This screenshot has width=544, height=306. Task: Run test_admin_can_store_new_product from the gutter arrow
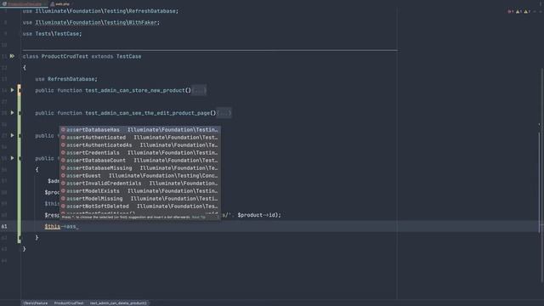12,90
